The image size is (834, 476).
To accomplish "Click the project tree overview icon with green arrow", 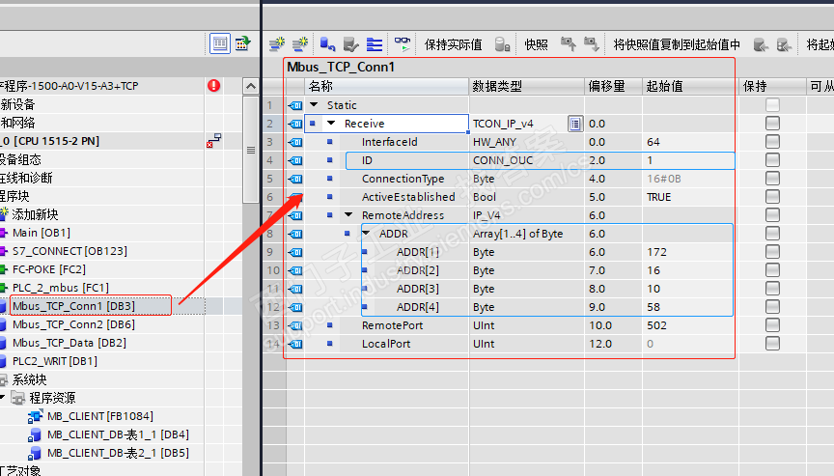I will pyautogui.click(x=242, y=43).
